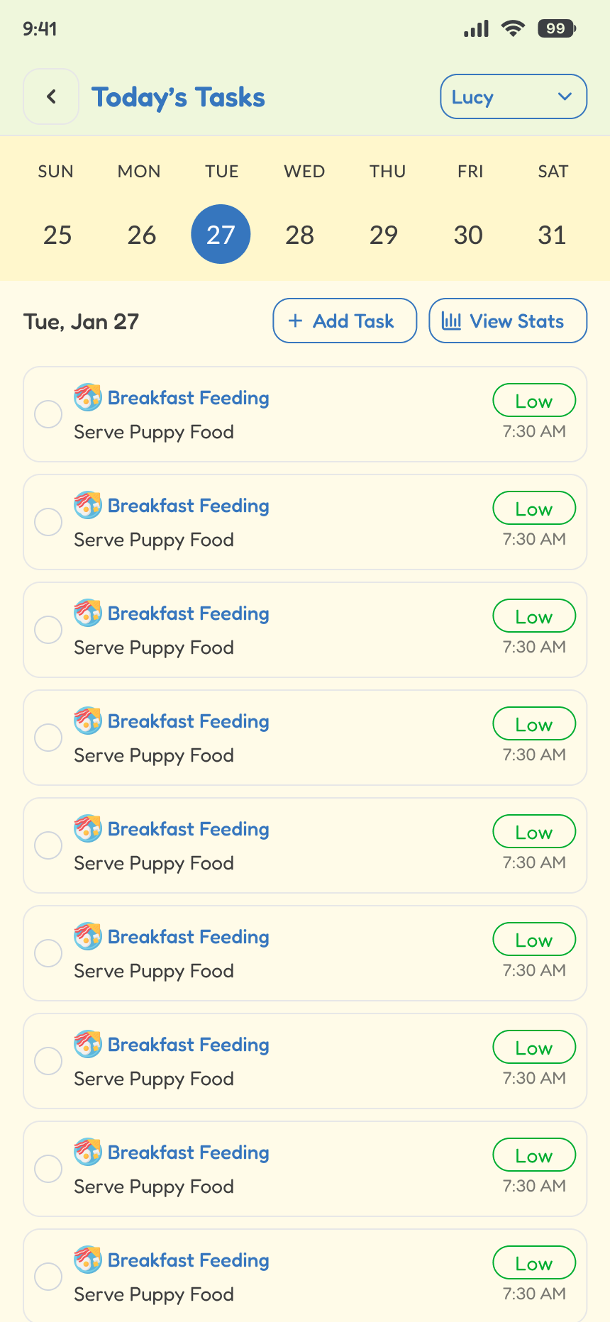610x1322 pixels.
Task: Click the bar chart icon in View Stats
Action: click(451, 321)
